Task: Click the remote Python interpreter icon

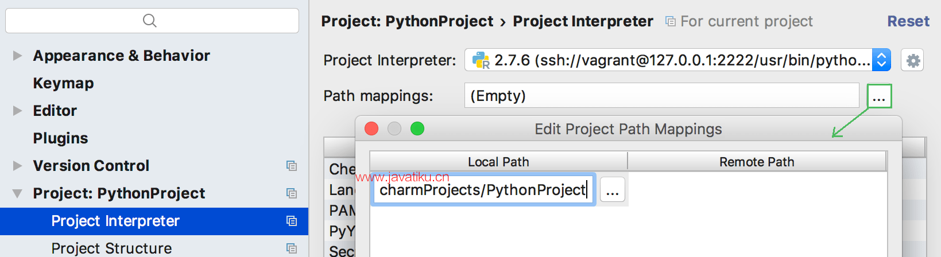Action: (481, 60)
